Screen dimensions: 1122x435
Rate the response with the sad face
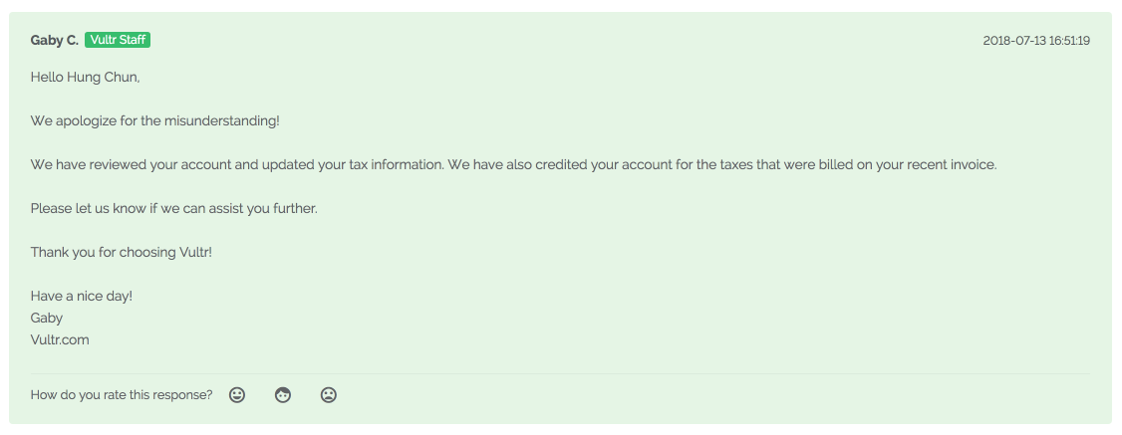[329, 394]
